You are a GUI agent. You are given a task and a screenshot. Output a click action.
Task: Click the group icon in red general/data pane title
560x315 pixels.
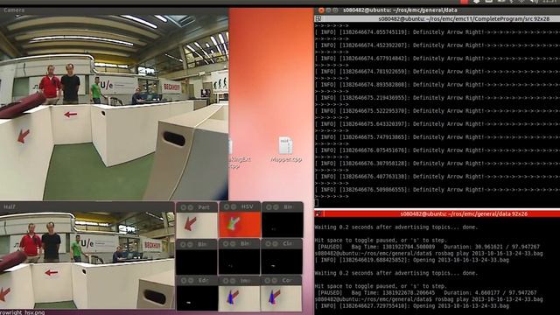(x=318, y=213)
